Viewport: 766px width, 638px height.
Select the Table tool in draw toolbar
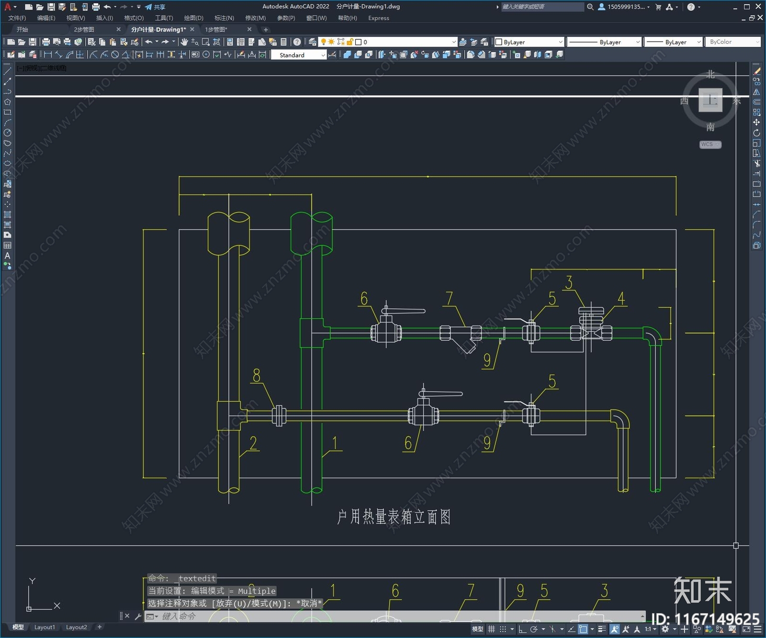(7, 246)
